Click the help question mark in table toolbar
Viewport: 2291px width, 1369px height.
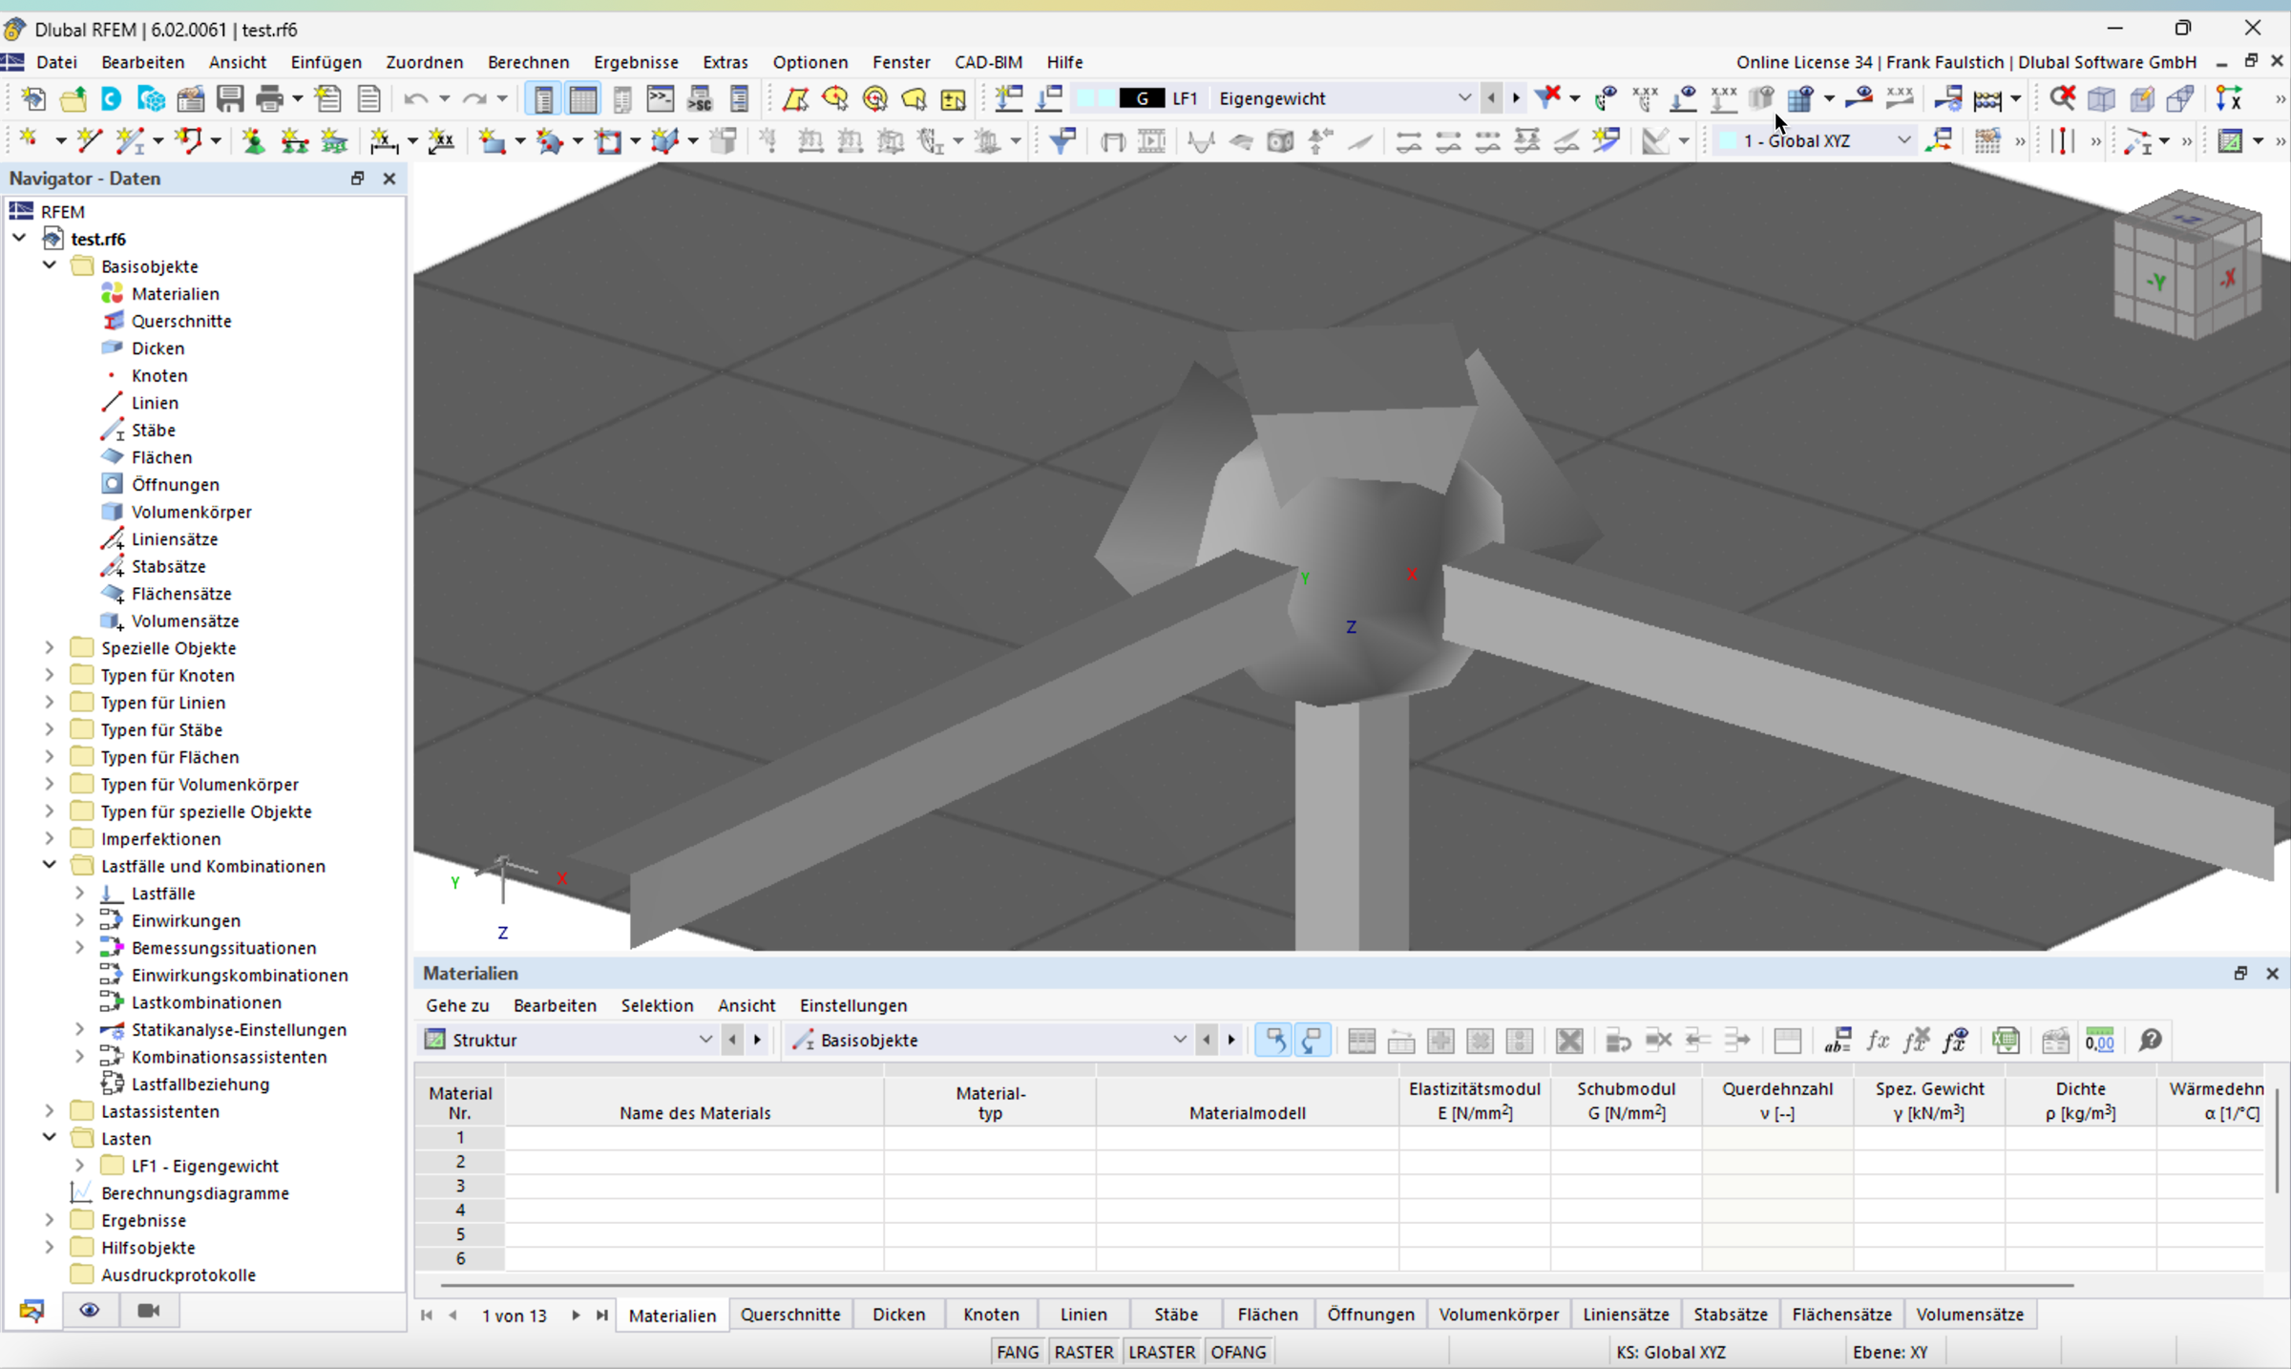pyautogui.click(x=2150, y=1040)
